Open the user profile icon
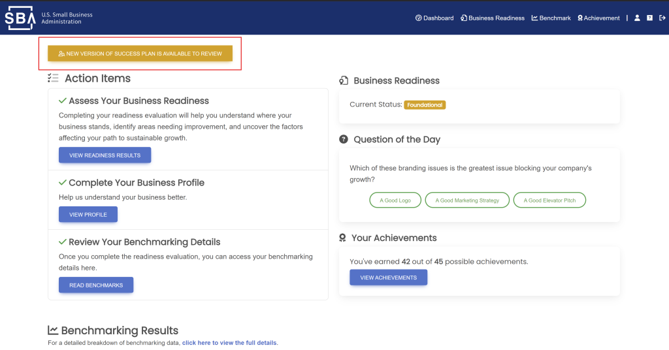 coord(637,18)
